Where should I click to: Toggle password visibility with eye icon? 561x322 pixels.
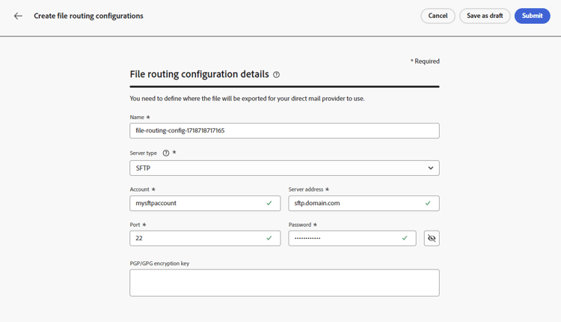(432, 238)
